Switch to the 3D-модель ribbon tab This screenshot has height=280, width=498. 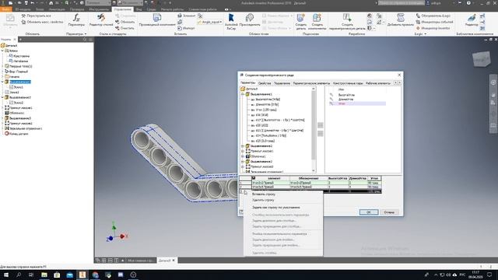pyautogui.click(x=23, y=9)
